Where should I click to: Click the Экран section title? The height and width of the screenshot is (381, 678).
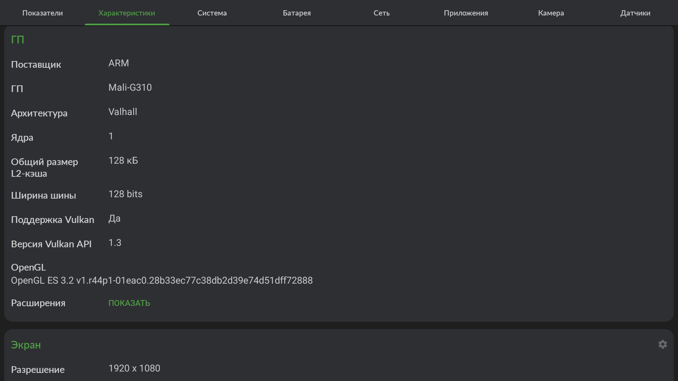(26, 345)
